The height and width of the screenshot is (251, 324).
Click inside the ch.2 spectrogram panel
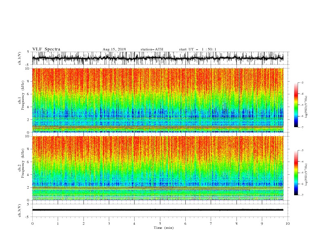(157, 168)
